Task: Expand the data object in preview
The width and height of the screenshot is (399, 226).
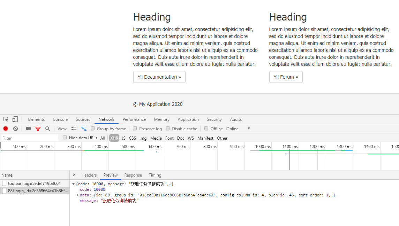Action: coord(77,195)
